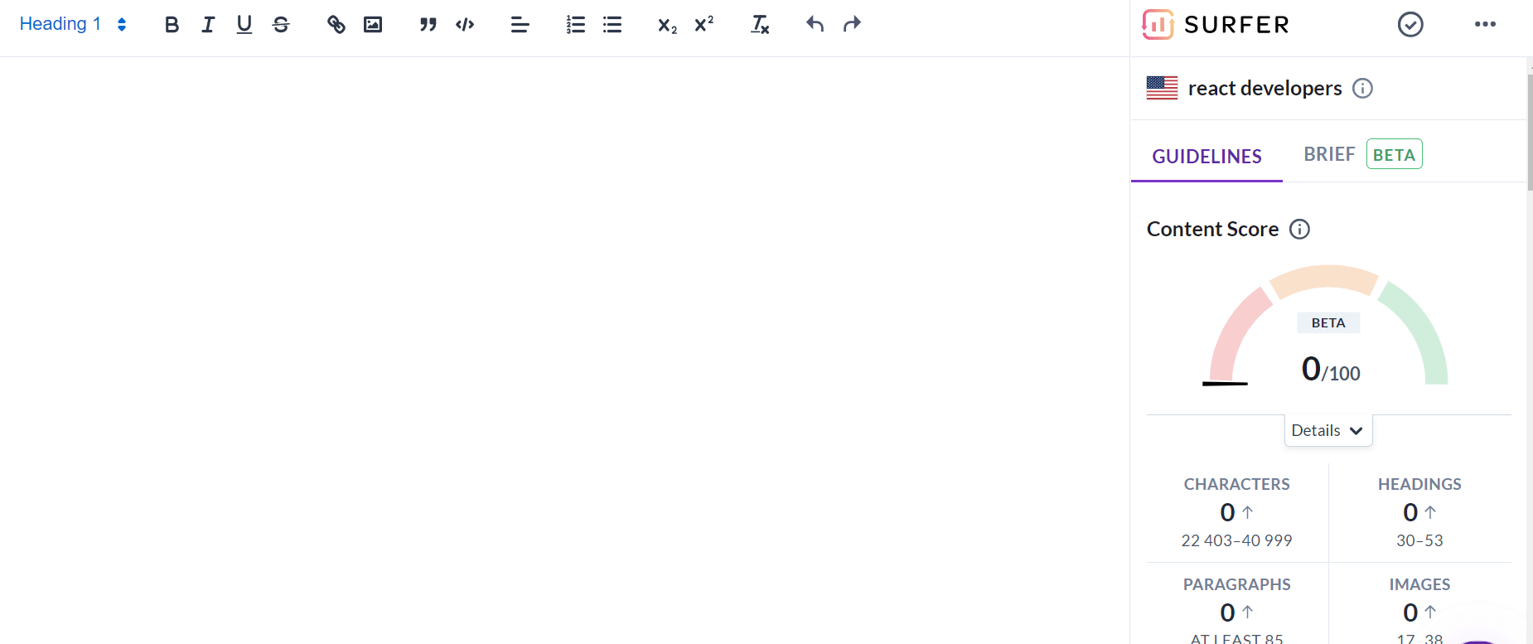Open the three-dots more menu

tap(1485, 24)
